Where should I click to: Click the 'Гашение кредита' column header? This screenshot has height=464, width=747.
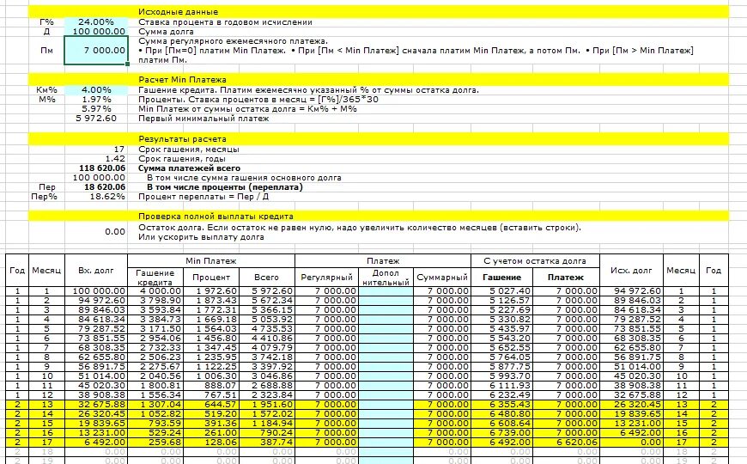coord(155,277)
